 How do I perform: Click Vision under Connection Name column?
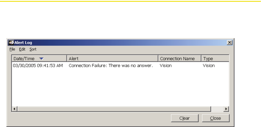pyautogui.click(x=166, y=66)
